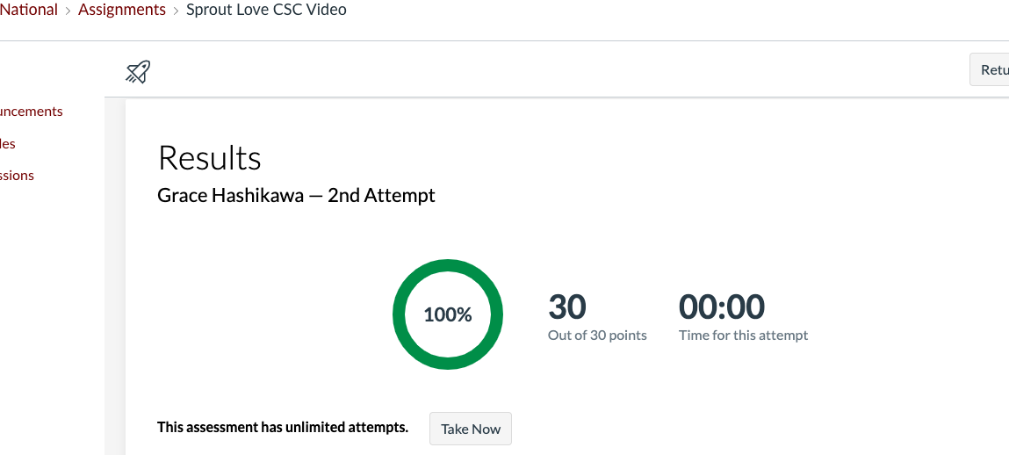Click the Out of 30 points label
The height and width of the screenshot is (462, 1009).
597,336
